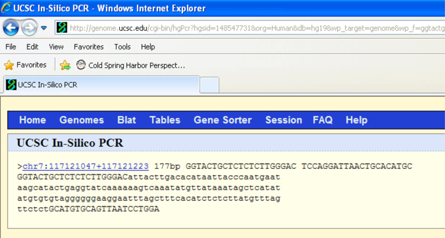
Task: Open the Edit menu
Action: (32, 47)
